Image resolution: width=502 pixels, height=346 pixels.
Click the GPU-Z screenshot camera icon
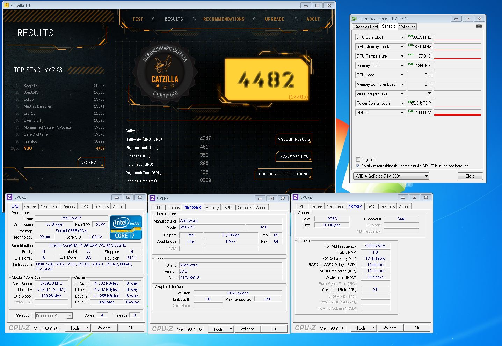tap(479, 26)
